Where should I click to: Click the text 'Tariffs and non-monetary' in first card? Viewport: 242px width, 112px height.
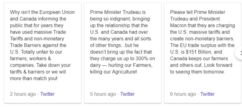coord(37,39)
